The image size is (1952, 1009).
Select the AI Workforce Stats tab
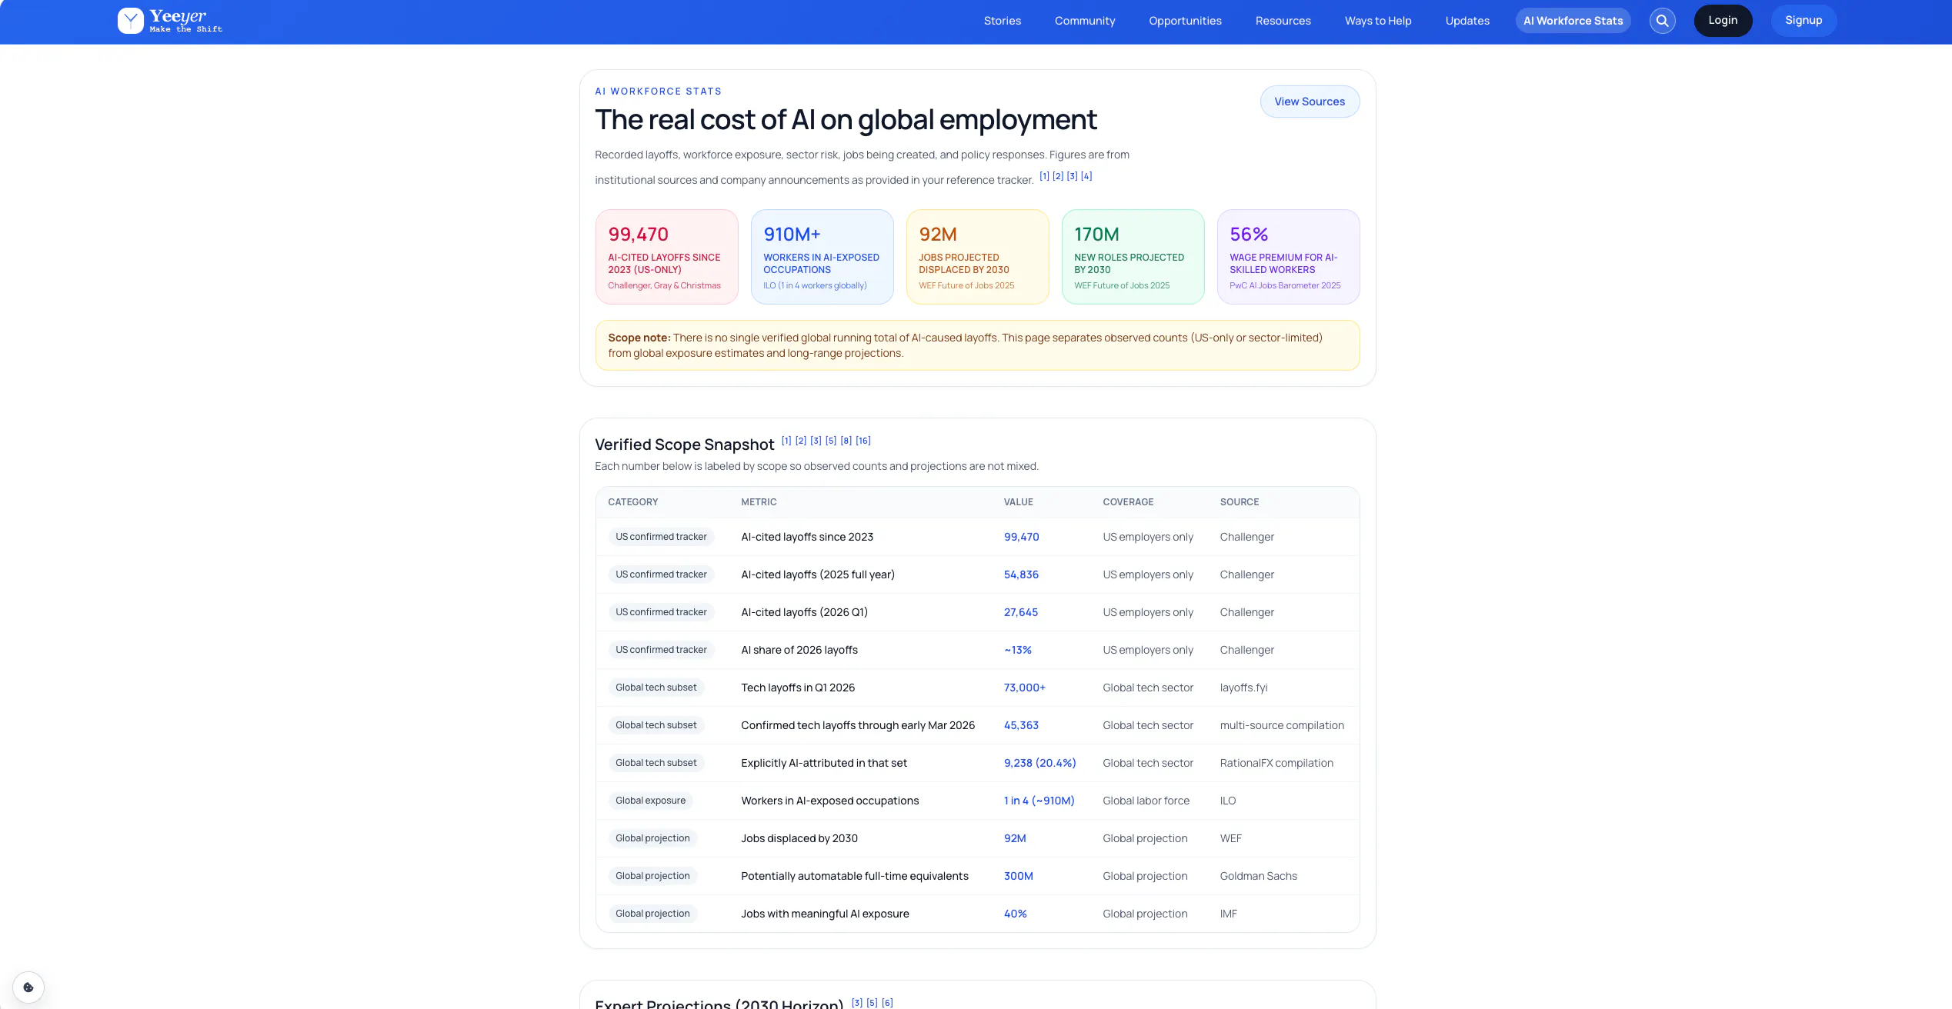tap(1573, 21)
